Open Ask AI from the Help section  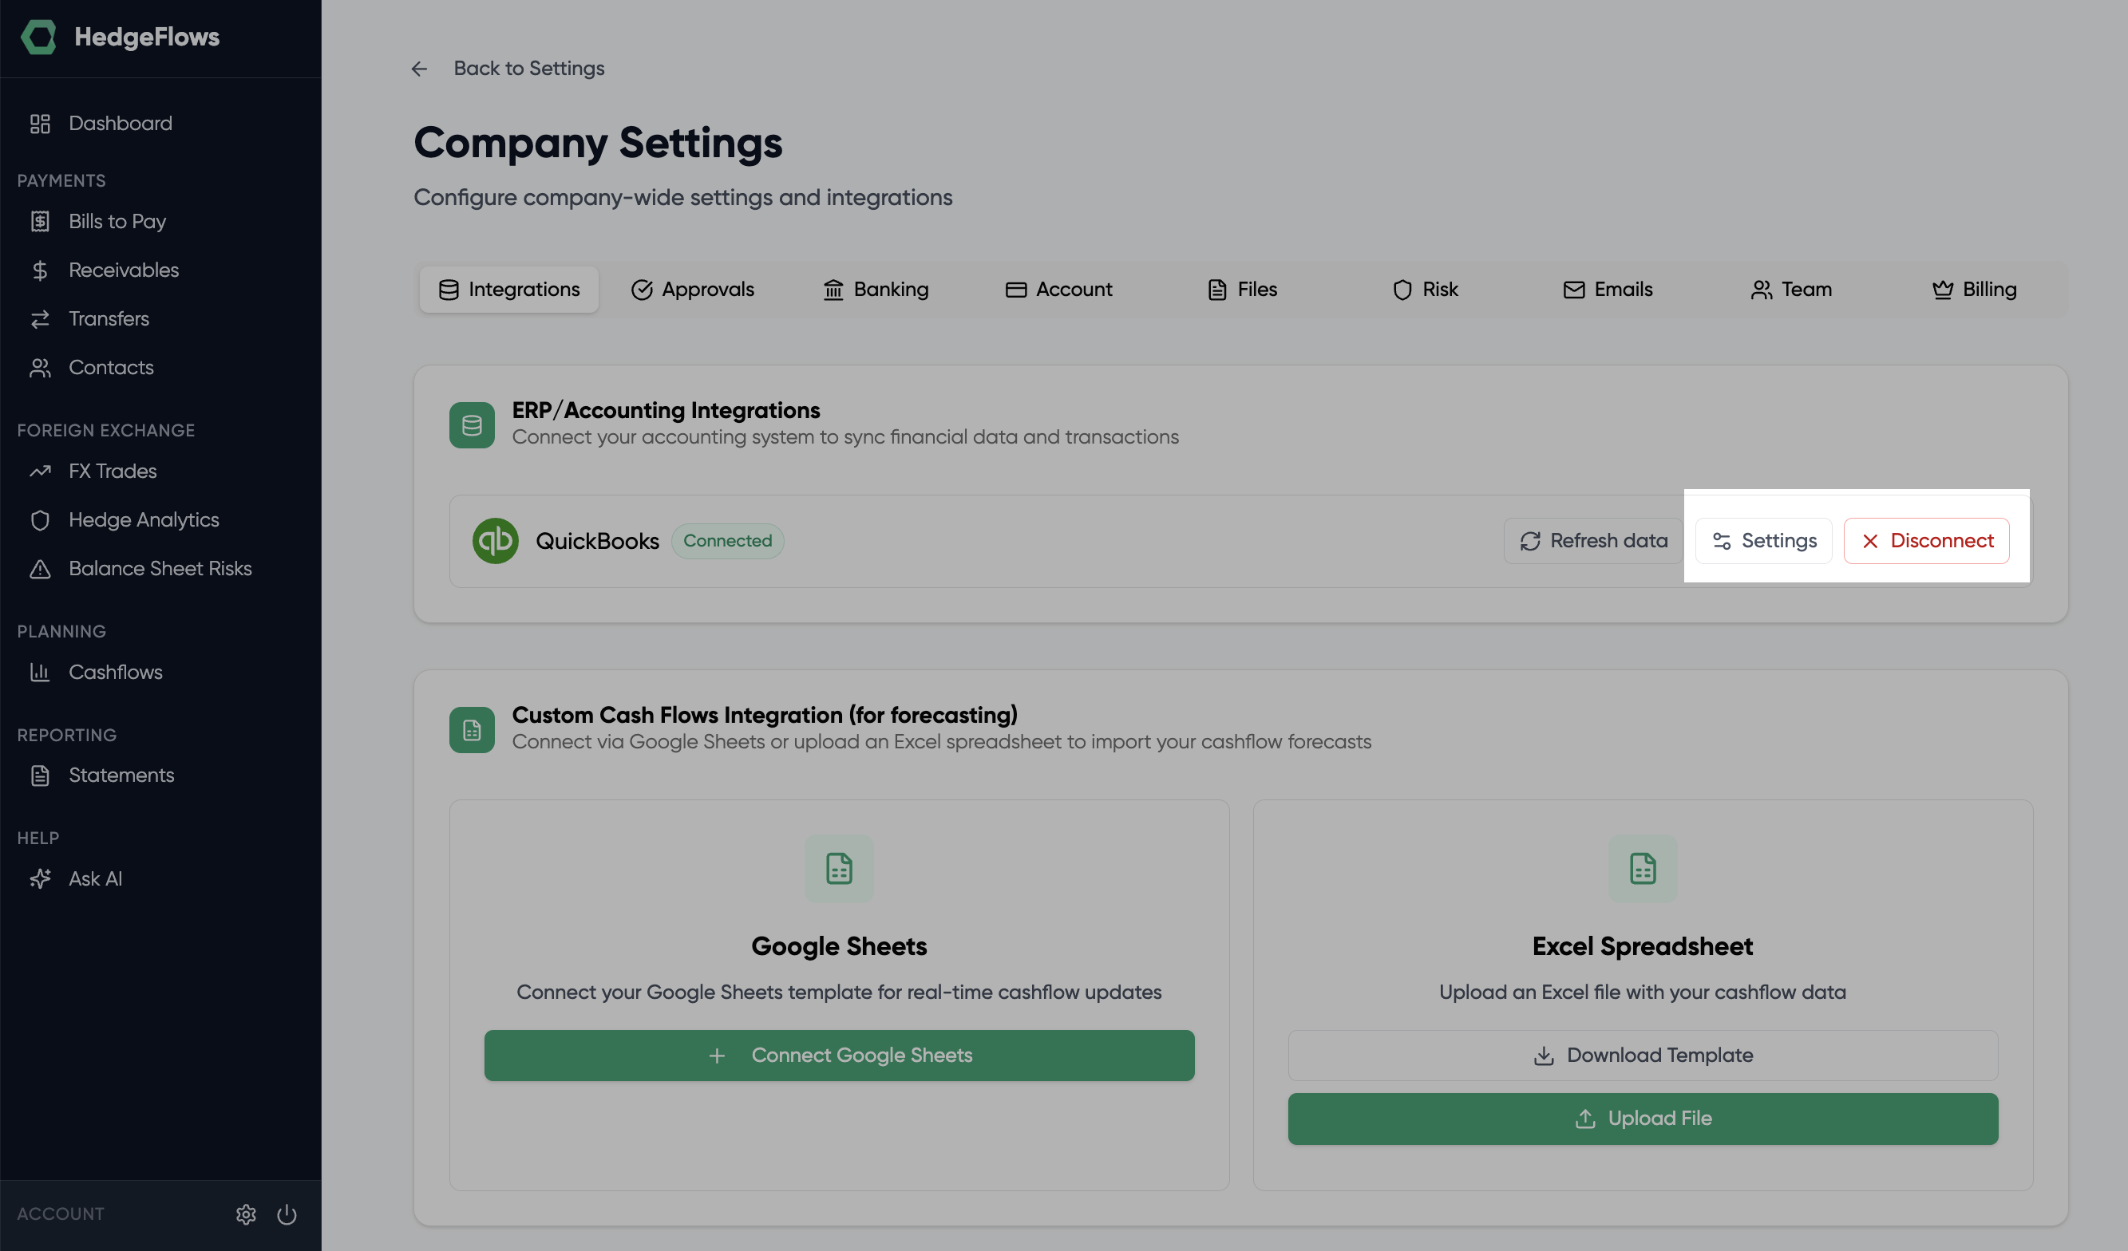tap(96, 878)
